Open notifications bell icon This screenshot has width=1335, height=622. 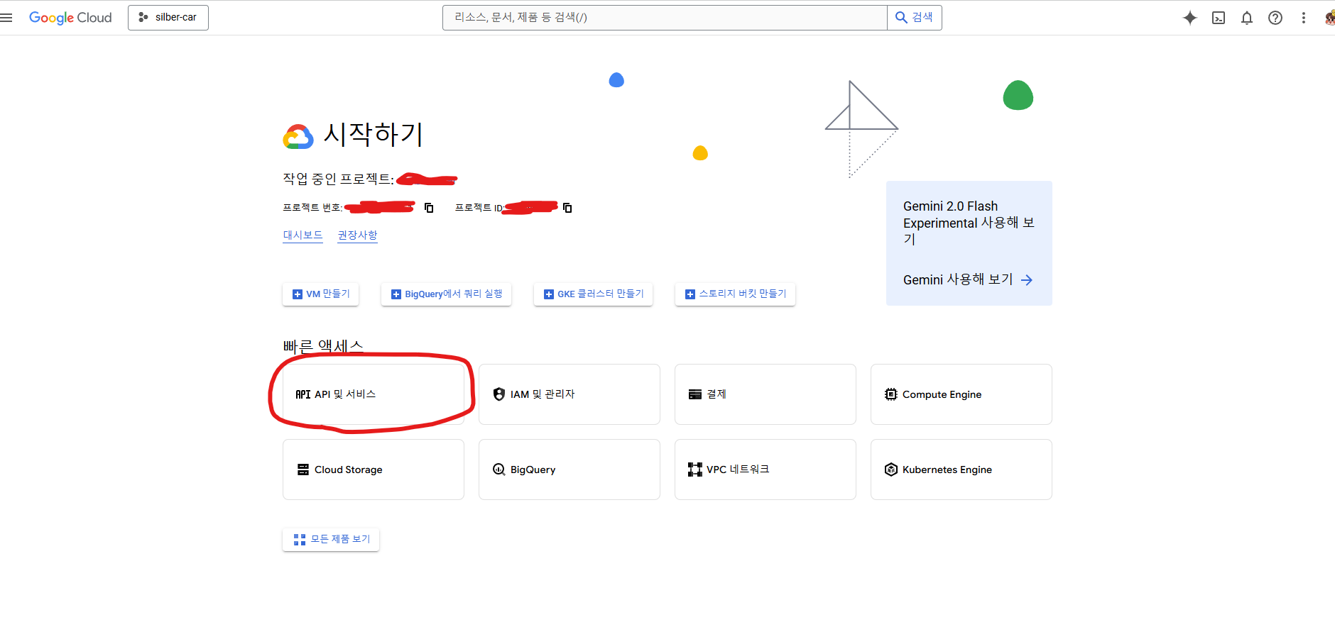coord(1247,18)
